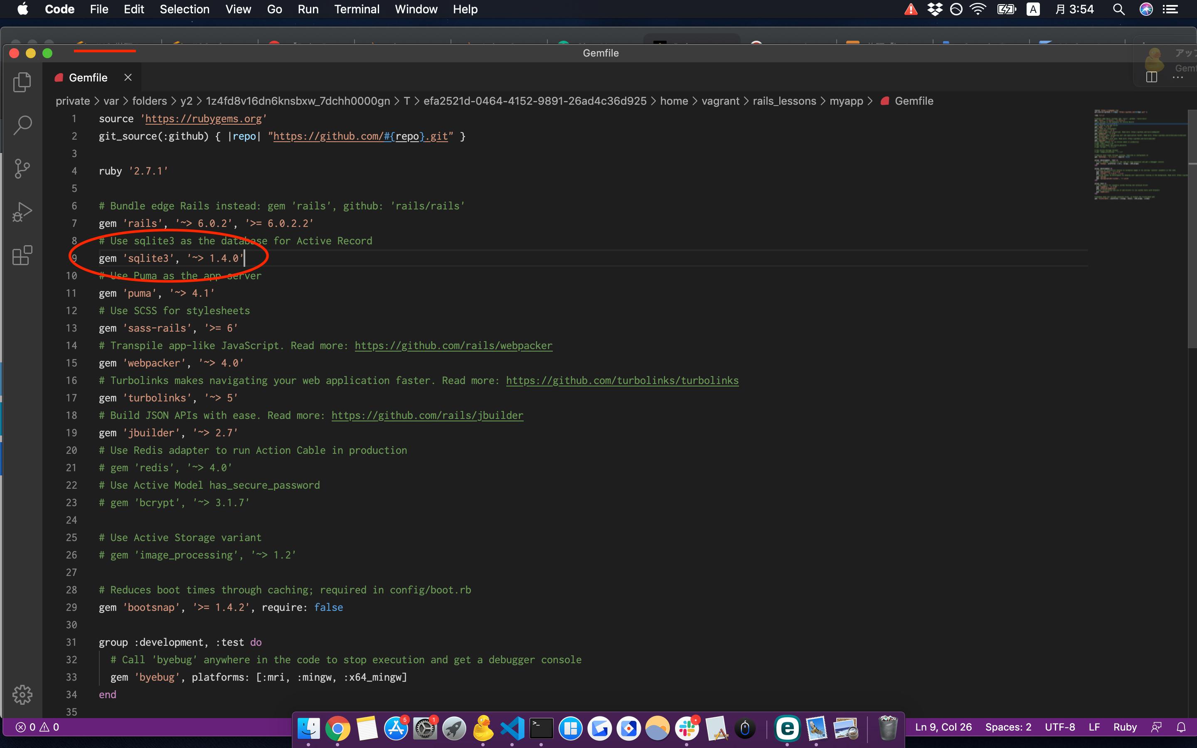This screenshot has width=1197, height=748.
Task: Click the code minimap preview
Action: click(x=1140, y=154)
